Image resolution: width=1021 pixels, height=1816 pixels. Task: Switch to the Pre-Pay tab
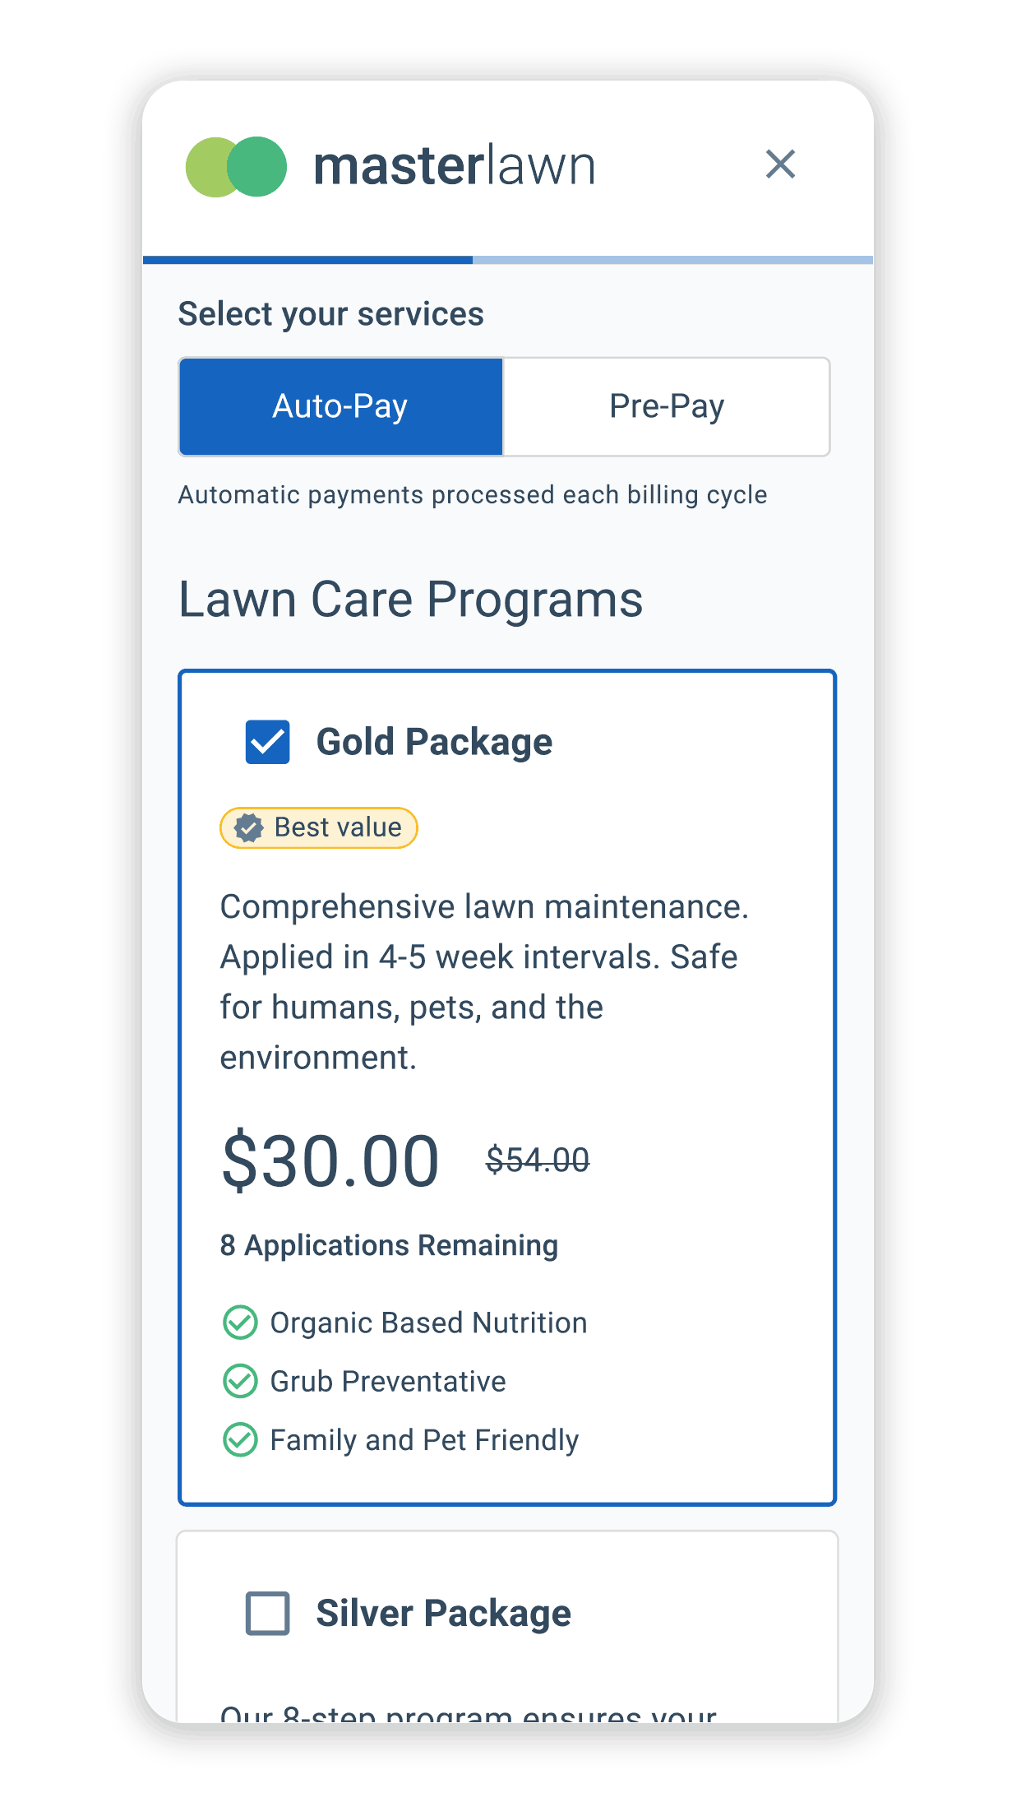pyautogui.click(x=667, y=406)
